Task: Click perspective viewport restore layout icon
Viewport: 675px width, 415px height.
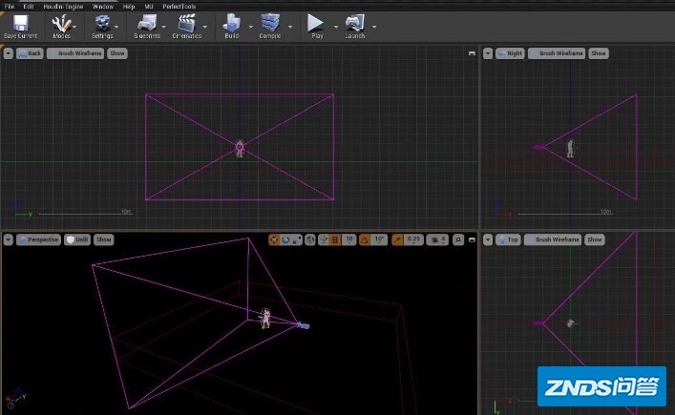Action: coord(472,240)
